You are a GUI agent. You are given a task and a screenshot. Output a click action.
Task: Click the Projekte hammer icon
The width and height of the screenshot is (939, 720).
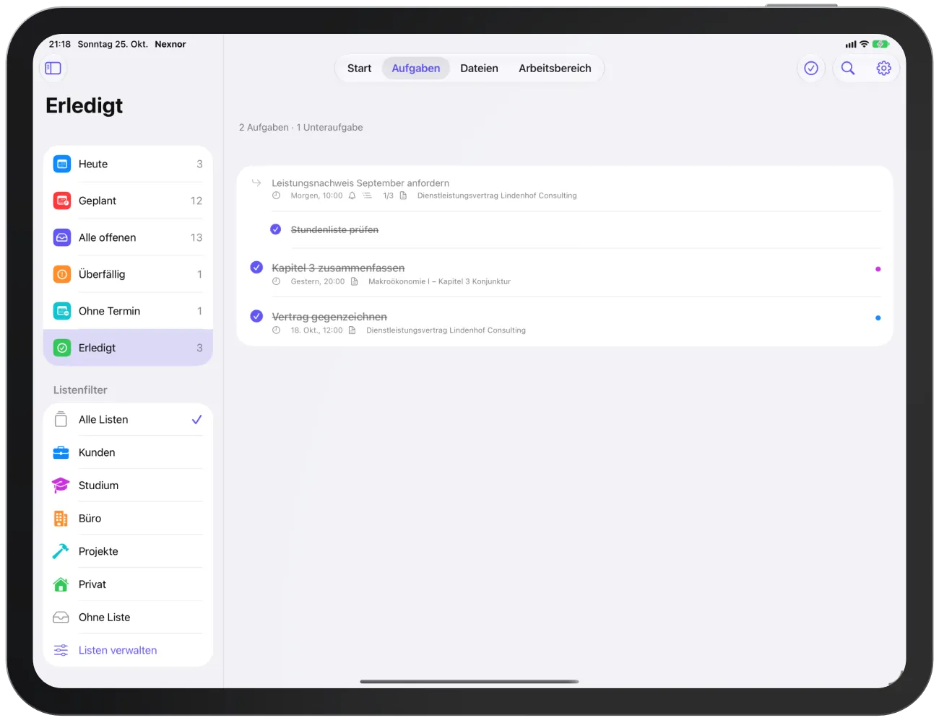click(x=61, y=552)
